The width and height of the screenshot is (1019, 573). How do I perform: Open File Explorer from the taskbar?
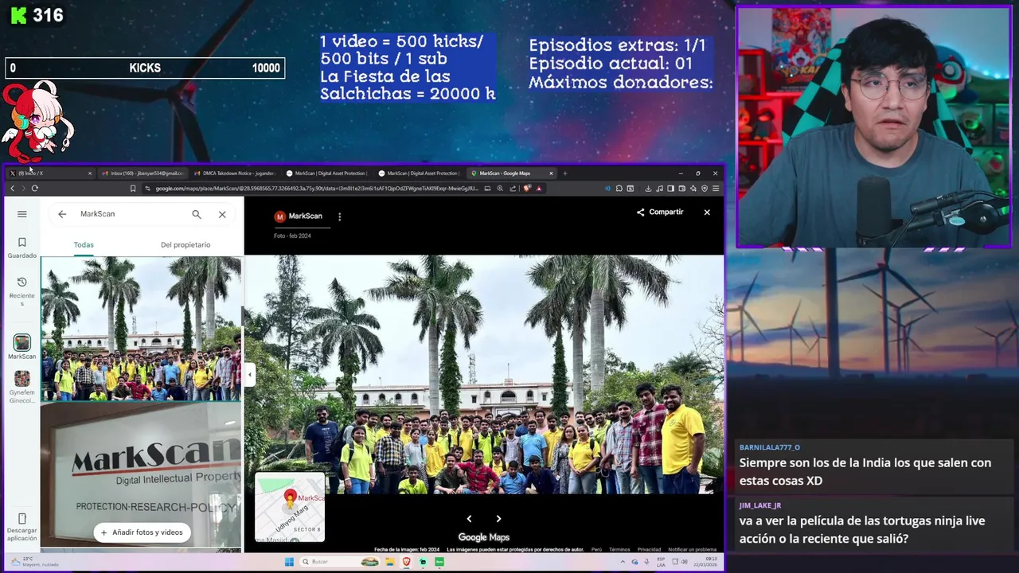pyautogui.click(x=389, y=562)
